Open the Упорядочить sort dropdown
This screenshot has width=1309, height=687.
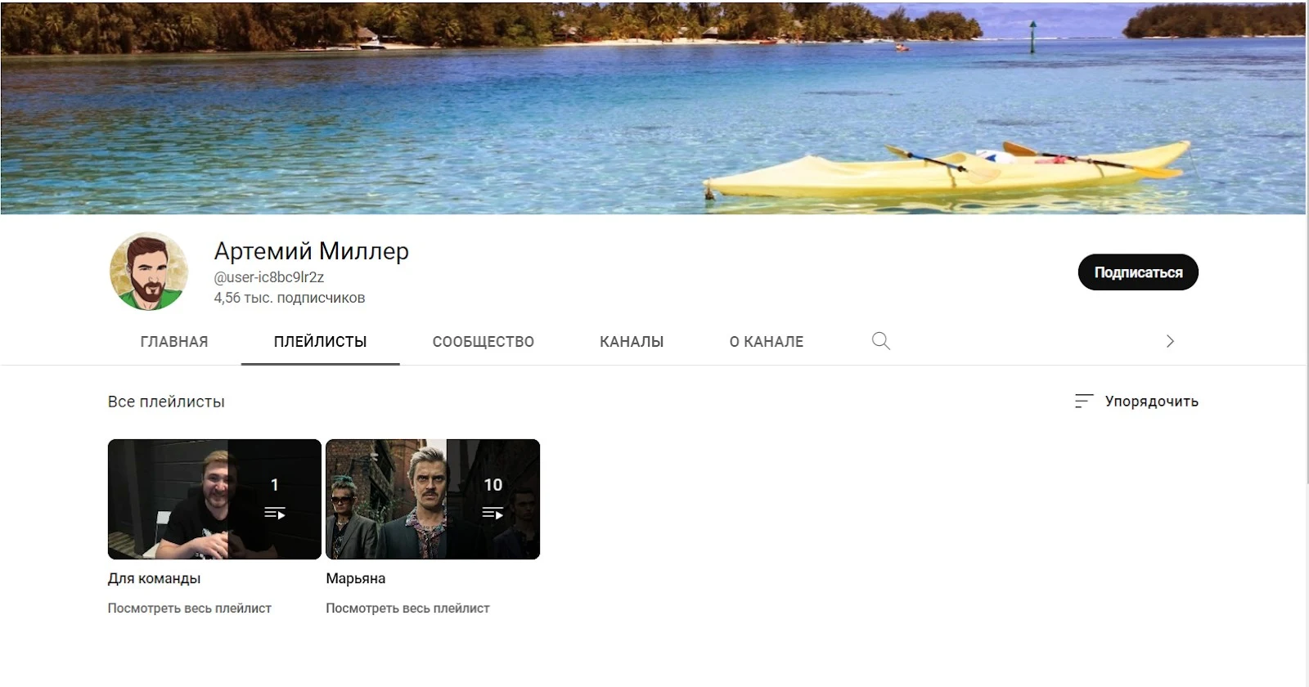[1136, 401]
